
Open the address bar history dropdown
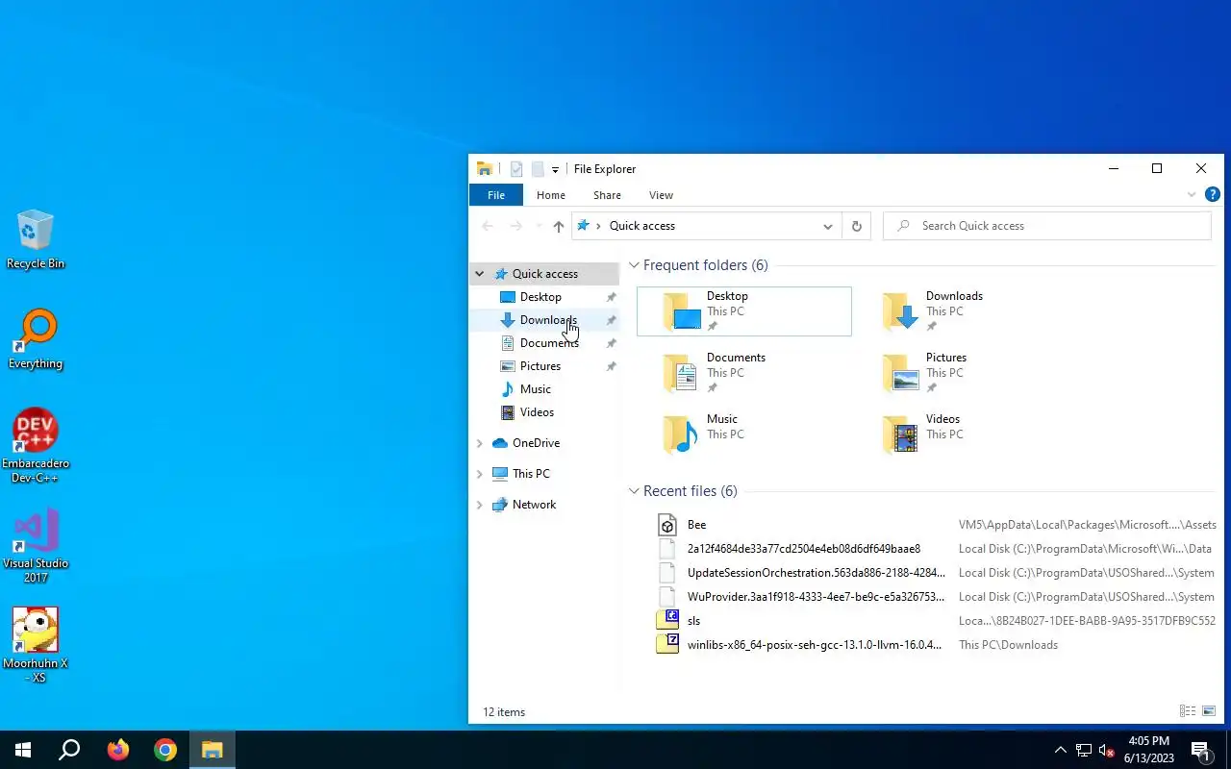click(827, 226)
